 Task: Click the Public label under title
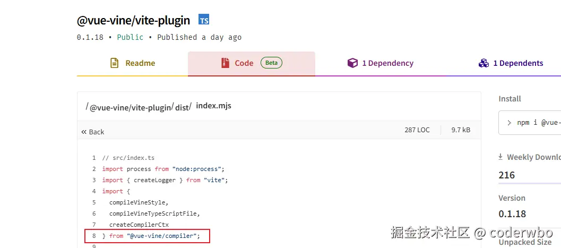(130, 37)
